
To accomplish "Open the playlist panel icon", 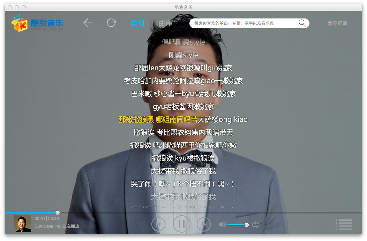I will (x=343, y=224).
